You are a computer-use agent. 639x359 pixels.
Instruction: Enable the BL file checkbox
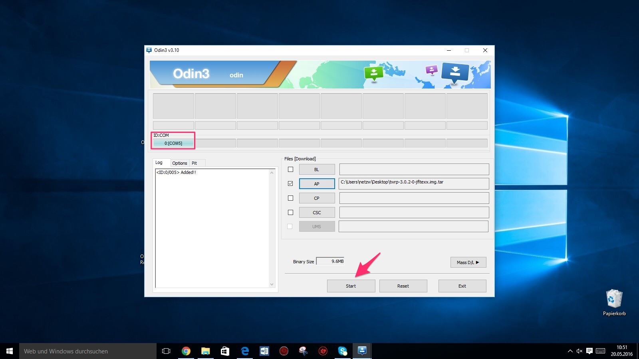pyautogui.click(x=290, y=170)
